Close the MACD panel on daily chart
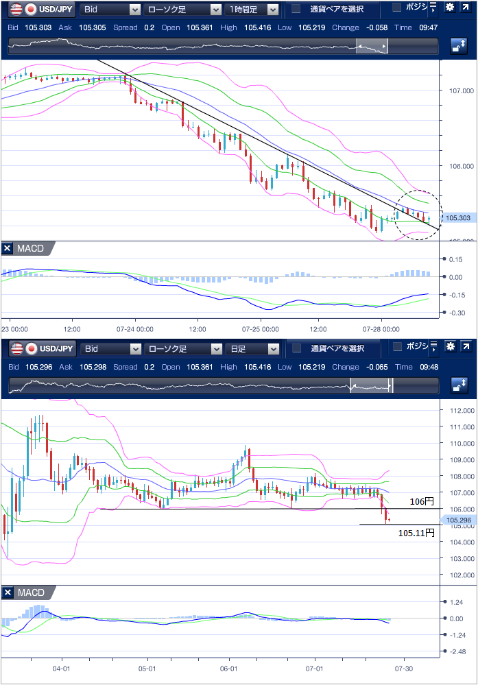 click(x=8, y=592)
